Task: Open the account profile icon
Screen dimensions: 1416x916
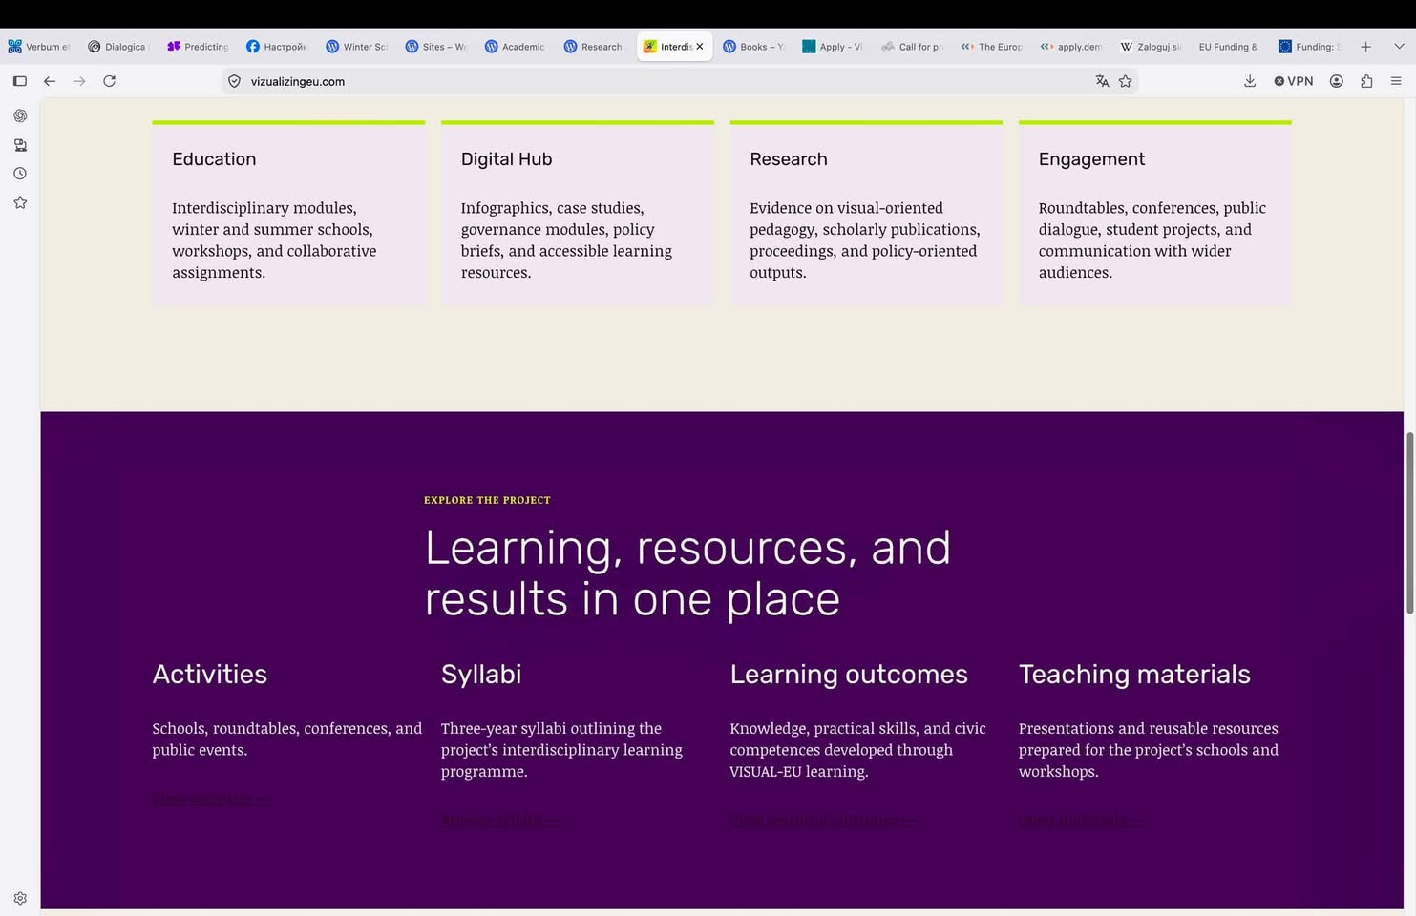Action: [1337, 81]
